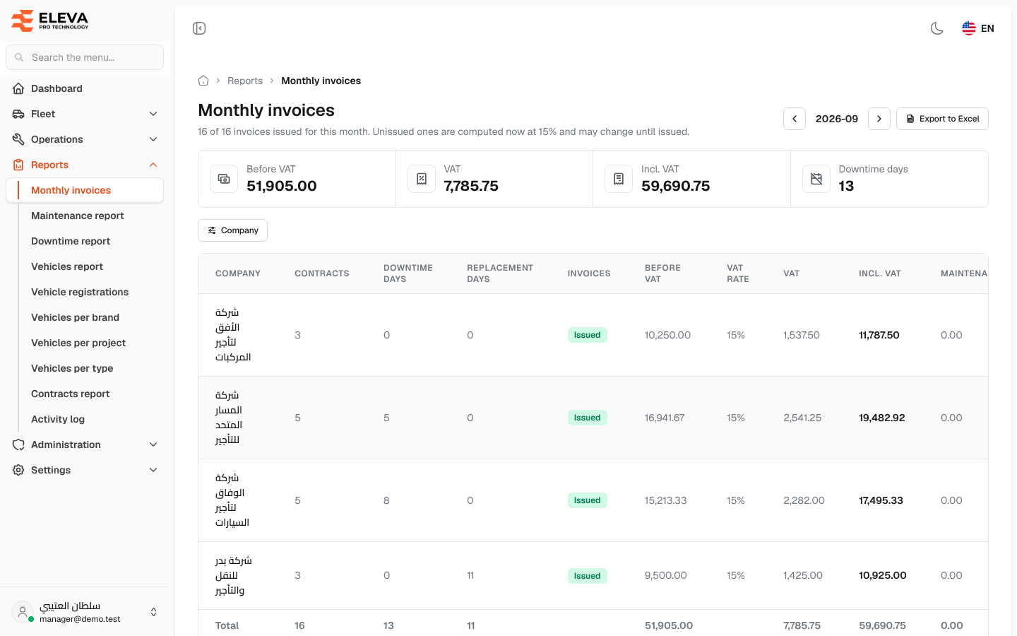
Task: Export the invoices to Excel
Action: [942, 119]
